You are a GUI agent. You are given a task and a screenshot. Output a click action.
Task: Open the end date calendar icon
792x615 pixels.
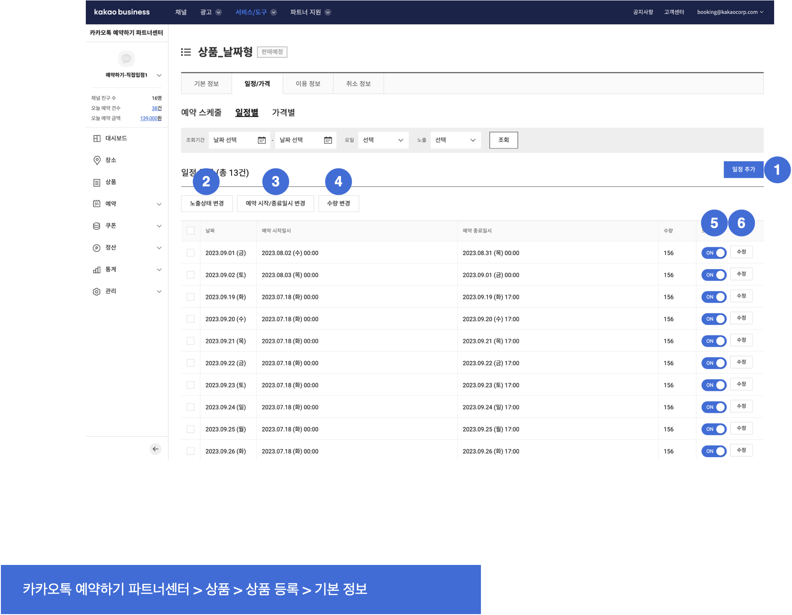point(328,140)
